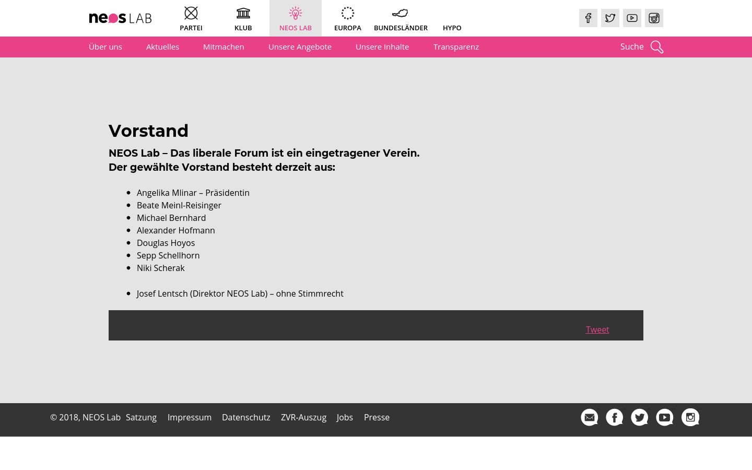Open the Über uns menu

[105, 47]
